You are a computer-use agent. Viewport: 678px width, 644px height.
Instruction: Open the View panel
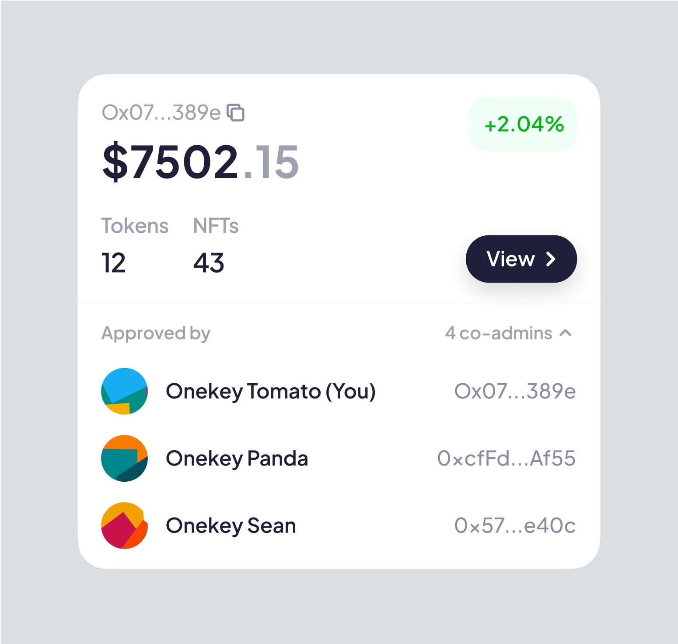pos(521,259)
